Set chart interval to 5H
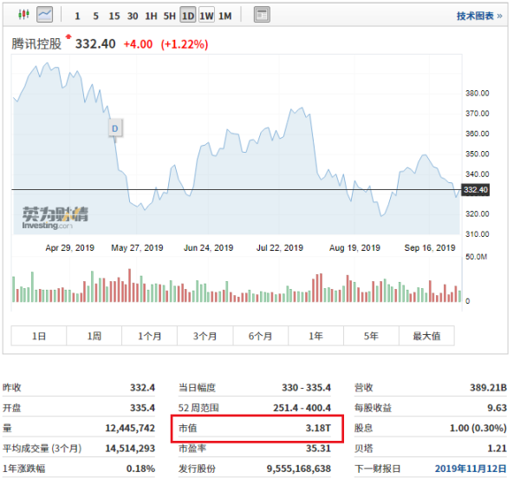This screenshot has width=520, height=479. (x=170, y=16)
